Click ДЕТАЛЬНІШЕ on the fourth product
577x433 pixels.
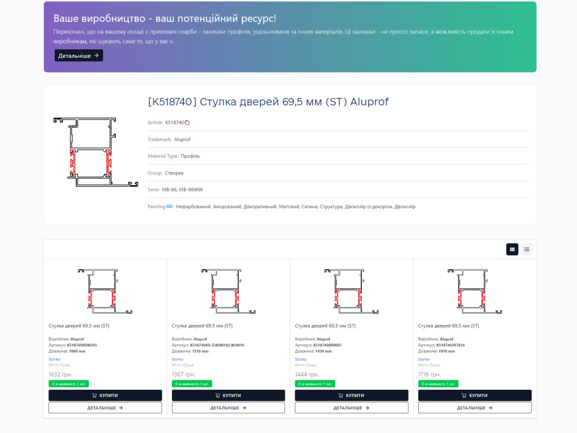tap(474, 407)
